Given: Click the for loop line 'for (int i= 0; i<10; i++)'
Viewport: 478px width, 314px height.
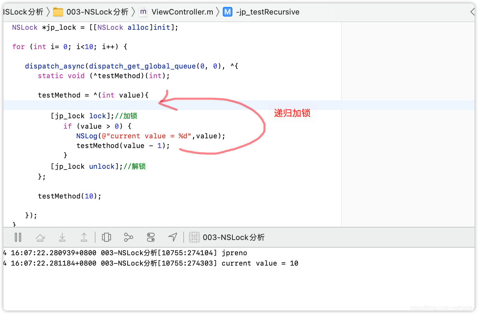Looking at the screenshot, I should (70, 47).
